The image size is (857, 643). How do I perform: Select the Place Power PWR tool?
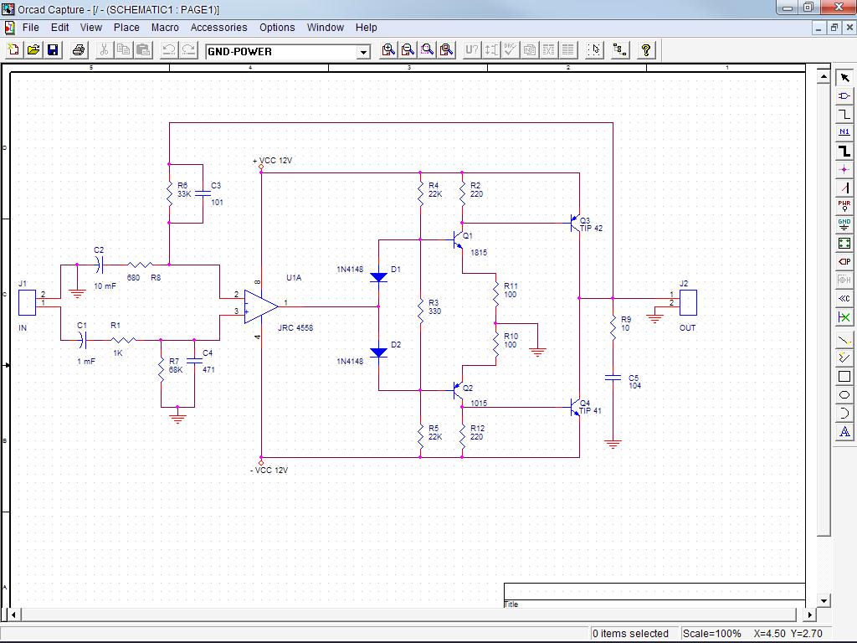(x=844, y=206)
